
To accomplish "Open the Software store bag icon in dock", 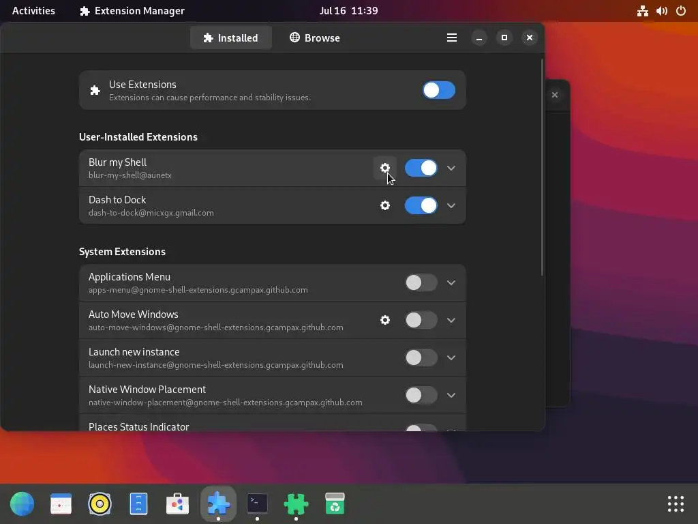I will [177, 504].
